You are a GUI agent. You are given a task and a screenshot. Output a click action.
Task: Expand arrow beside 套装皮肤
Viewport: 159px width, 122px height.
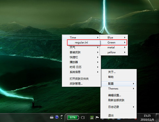pyautogui.click(x=98, y=52)
